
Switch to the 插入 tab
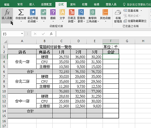[32, 5]
